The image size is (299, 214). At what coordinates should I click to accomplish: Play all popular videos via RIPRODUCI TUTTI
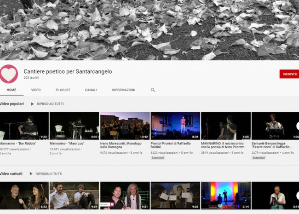(50, 104)
